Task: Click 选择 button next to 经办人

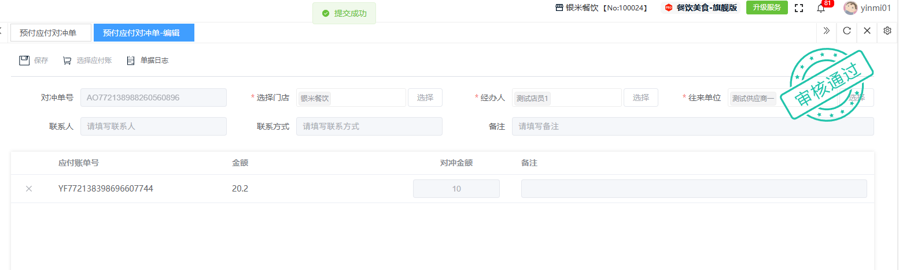Action: click(640, 97)
